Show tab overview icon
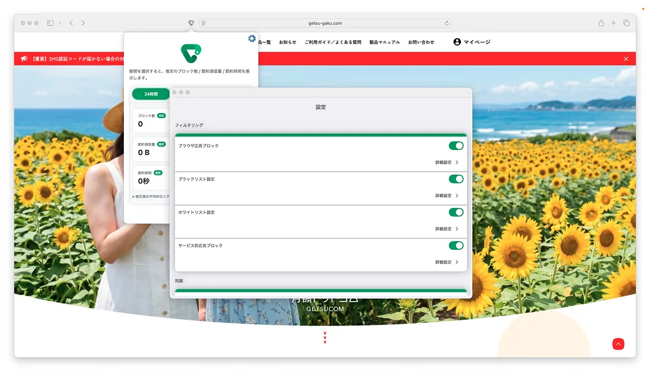 (626, 23)
